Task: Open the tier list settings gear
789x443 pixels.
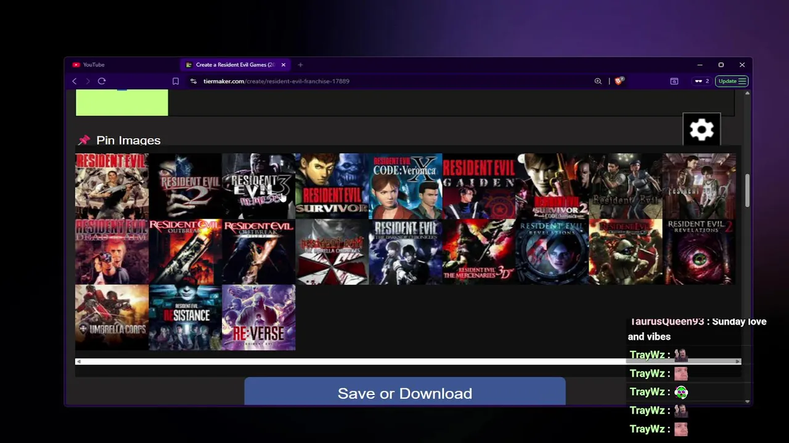Action: 701,130
